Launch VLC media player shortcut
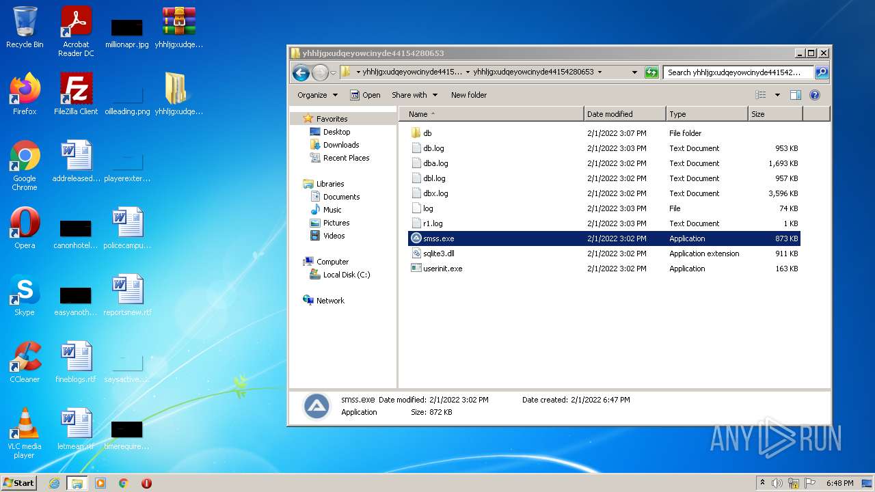This screenshot has height=492, width=875. point(25,433)
